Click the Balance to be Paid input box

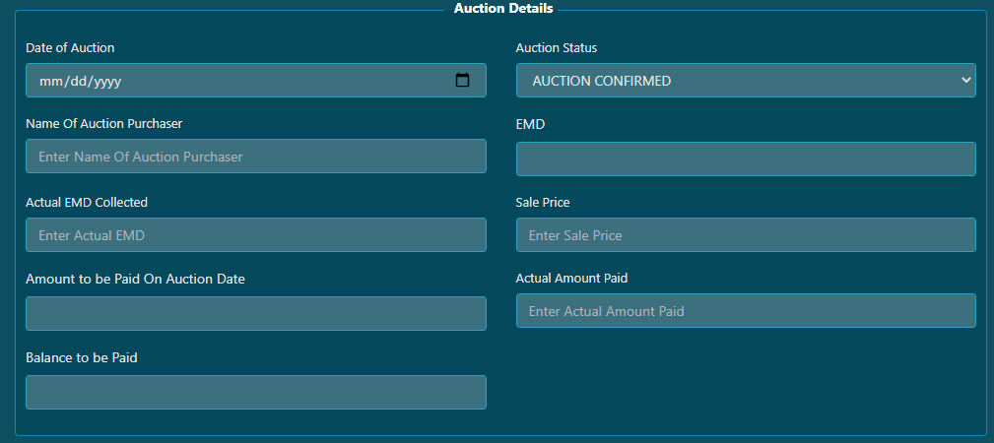256,392
